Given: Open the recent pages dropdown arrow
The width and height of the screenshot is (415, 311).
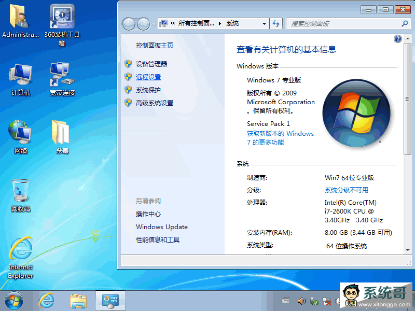Looking at the screenshot, I should tap(154, 24).
